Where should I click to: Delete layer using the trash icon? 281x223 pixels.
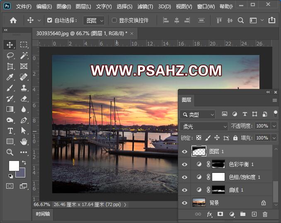(x=265, y=214)
